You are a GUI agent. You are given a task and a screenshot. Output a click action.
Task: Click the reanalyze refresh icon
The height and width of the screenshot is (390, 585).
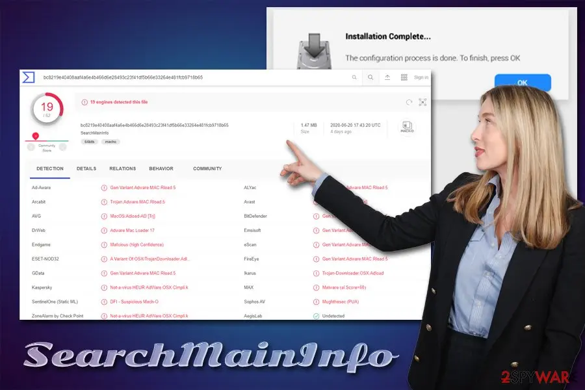tap(409, 102)
